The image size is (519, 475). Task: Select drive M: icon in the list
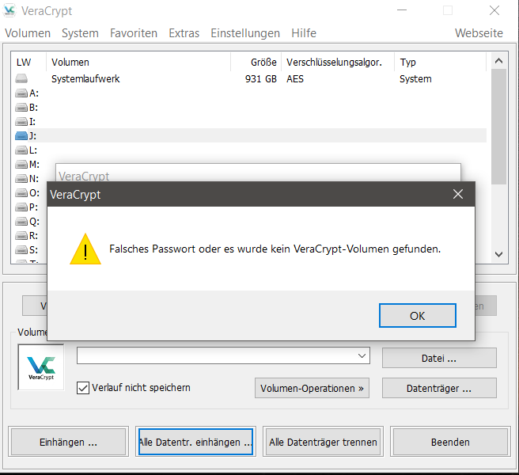click(21, 165)
